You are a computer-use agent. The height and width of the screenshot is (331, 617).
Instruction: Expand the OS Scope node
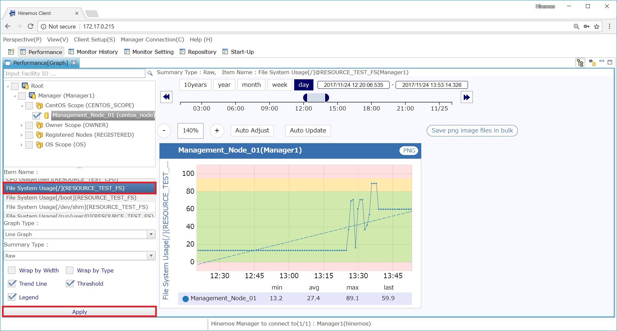point(22,145)
